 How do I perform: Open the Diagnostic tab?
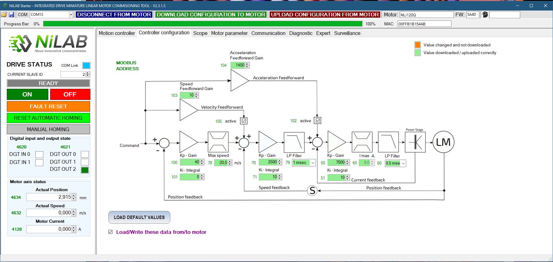(300, 33)
